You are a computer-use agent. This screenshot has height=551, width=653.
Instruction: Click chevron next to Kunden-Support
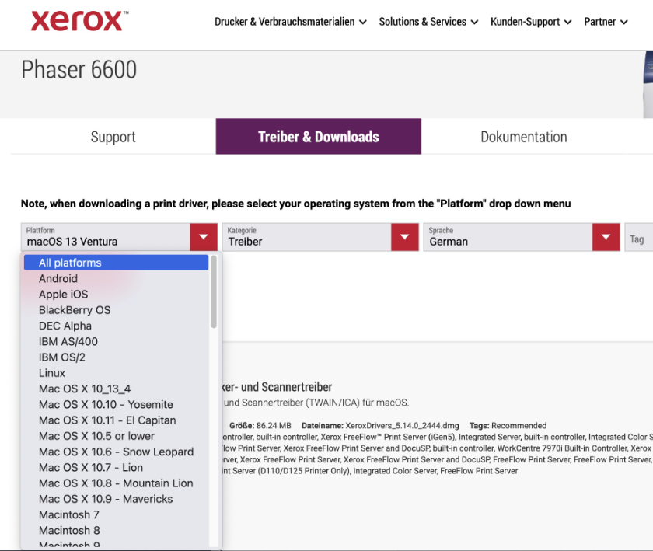(567, 22)
